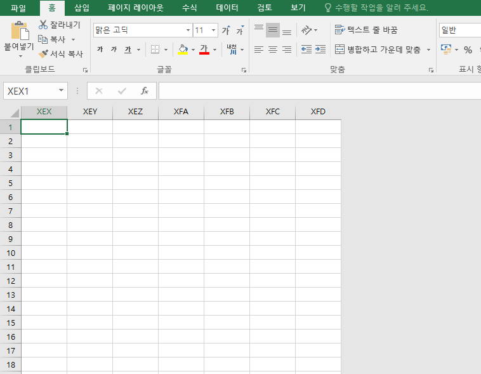Screen dimensions: 481x374
Task: Align text left
Action: coord(259,49)
